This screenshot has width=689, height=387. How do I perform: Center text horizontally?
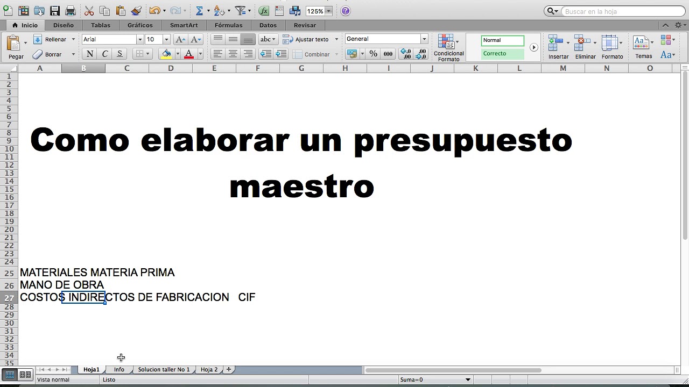click(233, 54)
